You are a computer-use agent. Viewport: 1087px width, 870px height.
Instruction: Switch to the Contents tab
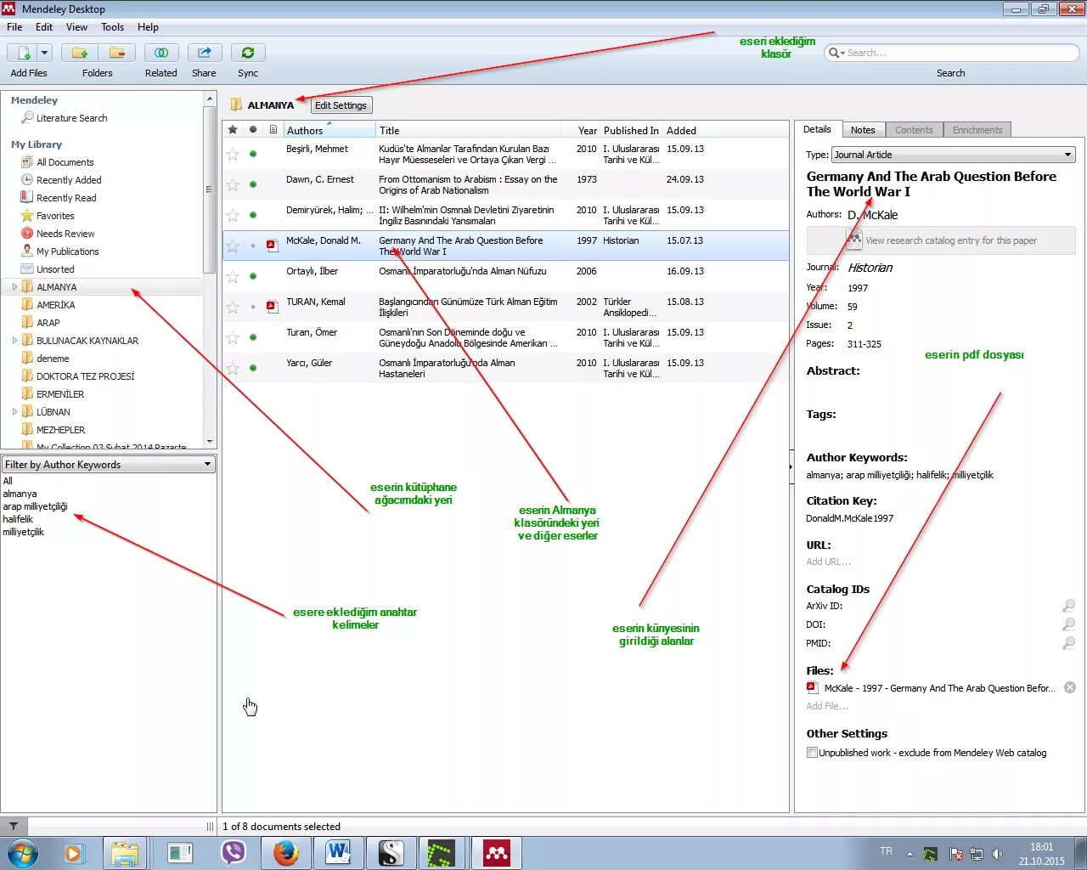coord(914,130)
